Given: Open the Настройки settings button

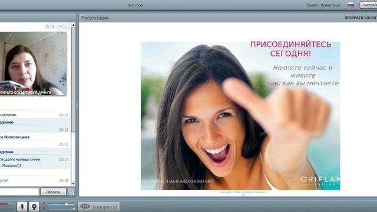Looking at the screenshot, I should tap(368, 5).
